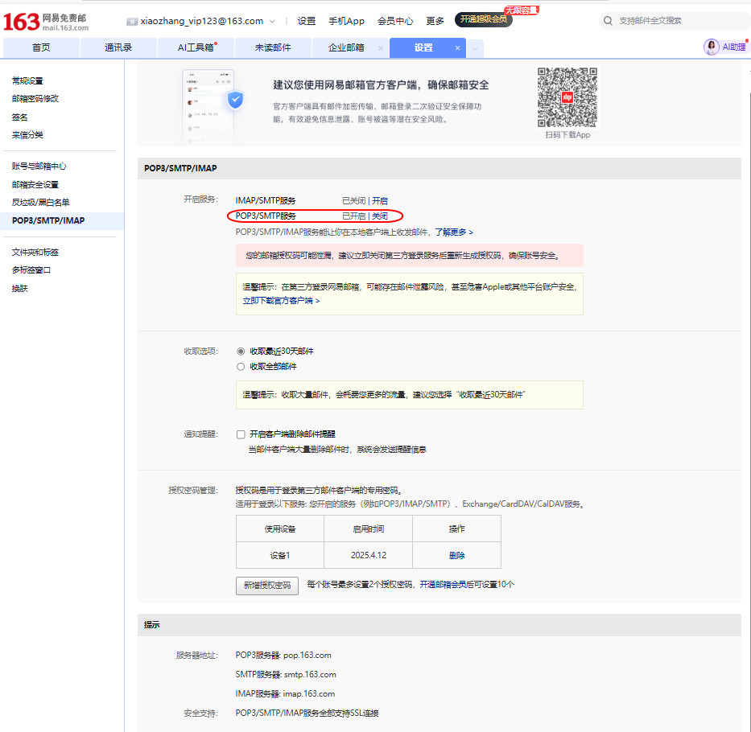Select 收取最近30天邮件 radio option

click(241, 352)
